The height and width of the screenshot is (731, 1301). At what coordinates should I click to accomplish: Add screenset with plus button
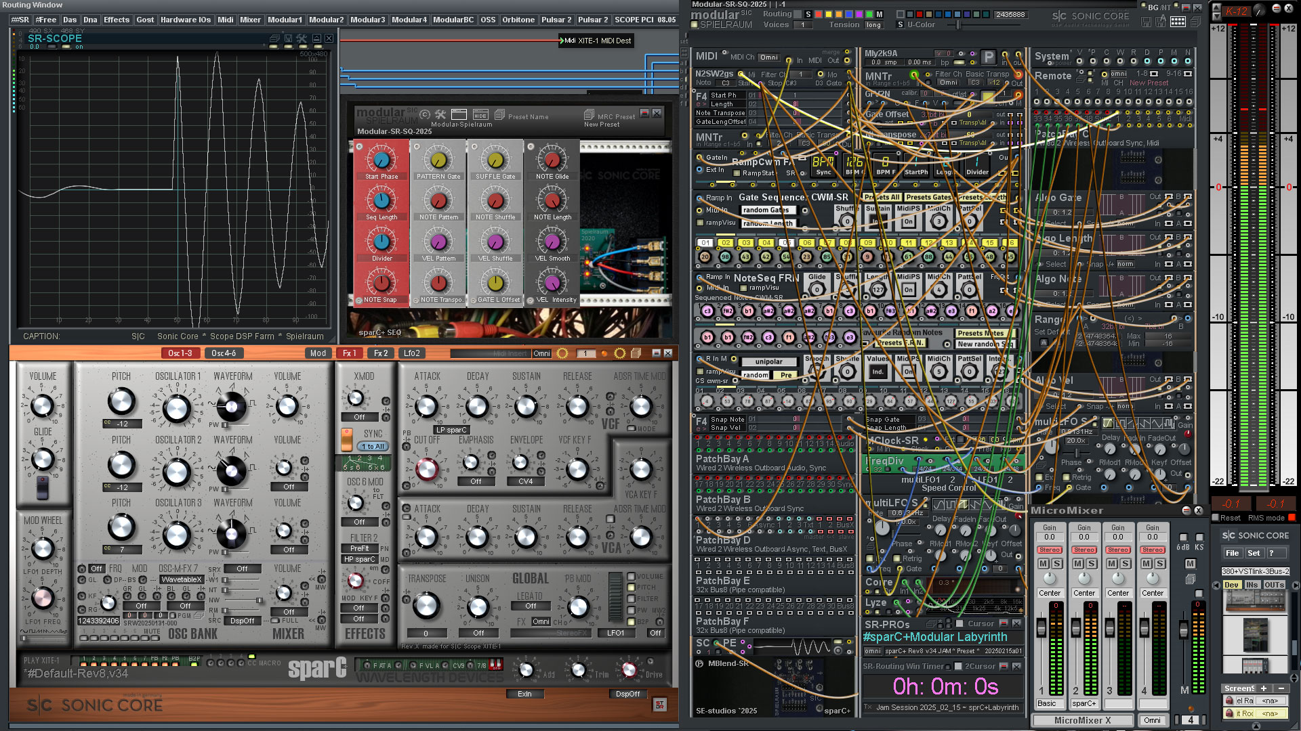click(1264, 688)
